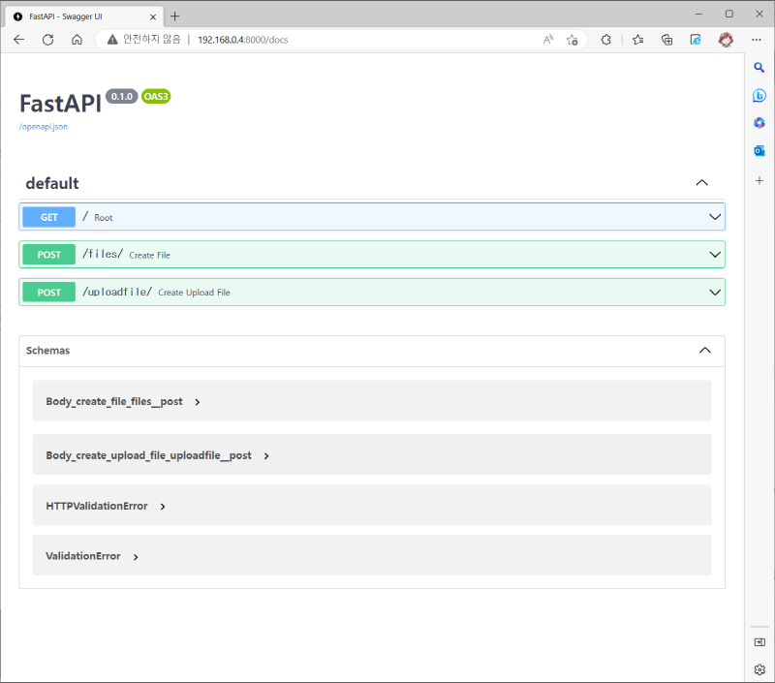This screenshot has height=683, width=775.
Task: Select the FastAPI - Swagger UI tab
Action: coord(84,16)
